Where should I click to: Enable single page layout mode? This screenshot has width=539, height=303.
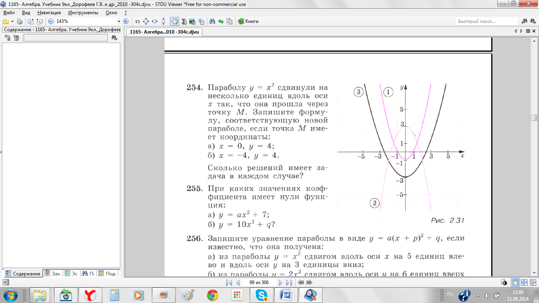(515, 282)
